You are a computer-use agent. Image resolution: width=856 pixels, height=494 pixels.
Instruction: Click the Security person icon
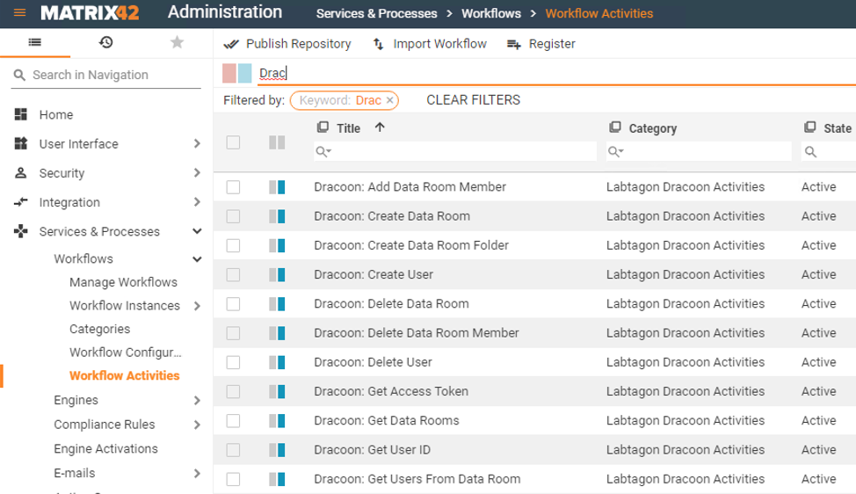click(21, 172)
